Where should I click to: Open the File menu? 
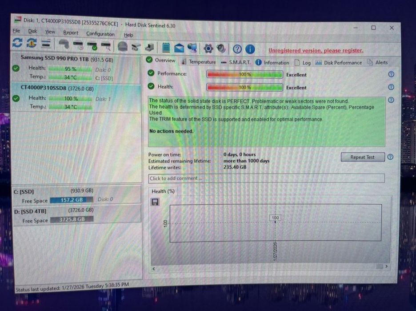coord(16,31)
